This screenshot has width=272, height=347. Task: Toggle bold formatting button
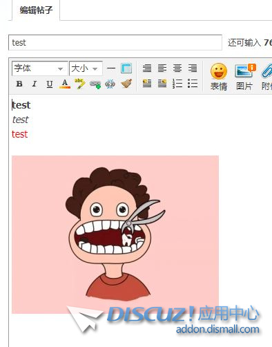point(19,84)
